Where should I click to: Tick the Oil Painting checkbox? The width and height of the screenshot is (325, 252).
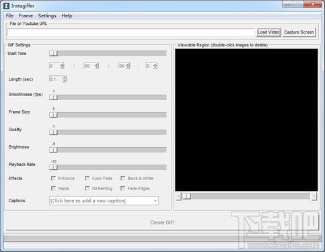(x=87, y=188)
